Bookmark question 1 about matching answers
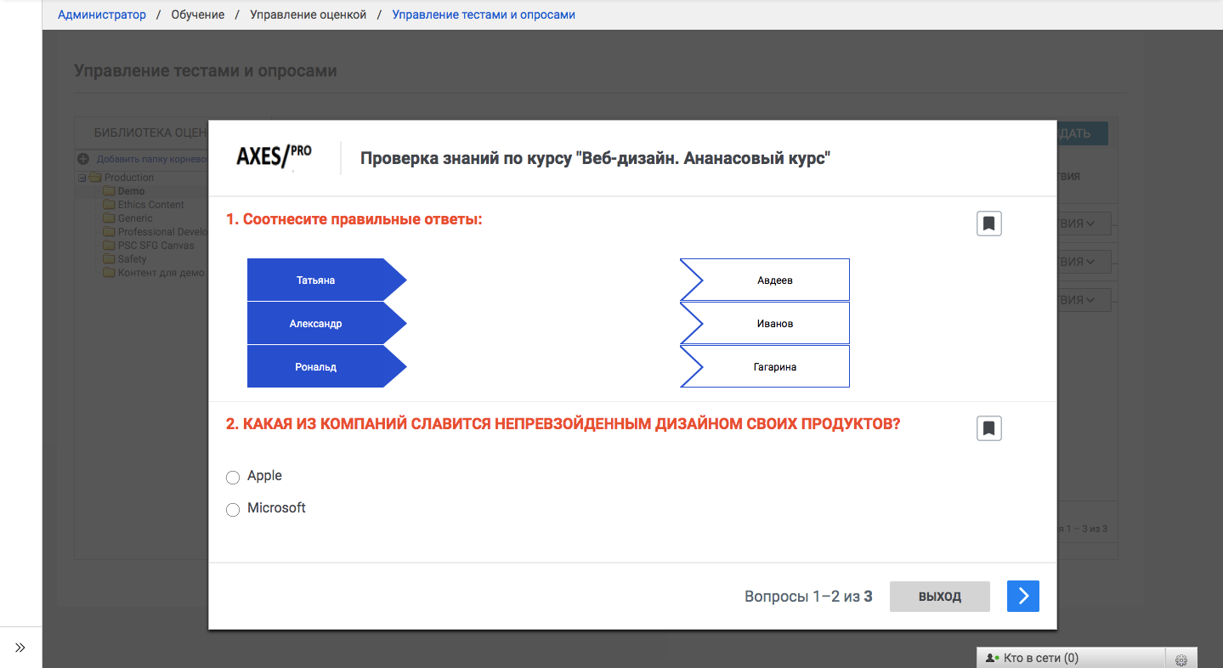Image resolution: width=1223 pixels, height=668 pixels. (989, 224)
